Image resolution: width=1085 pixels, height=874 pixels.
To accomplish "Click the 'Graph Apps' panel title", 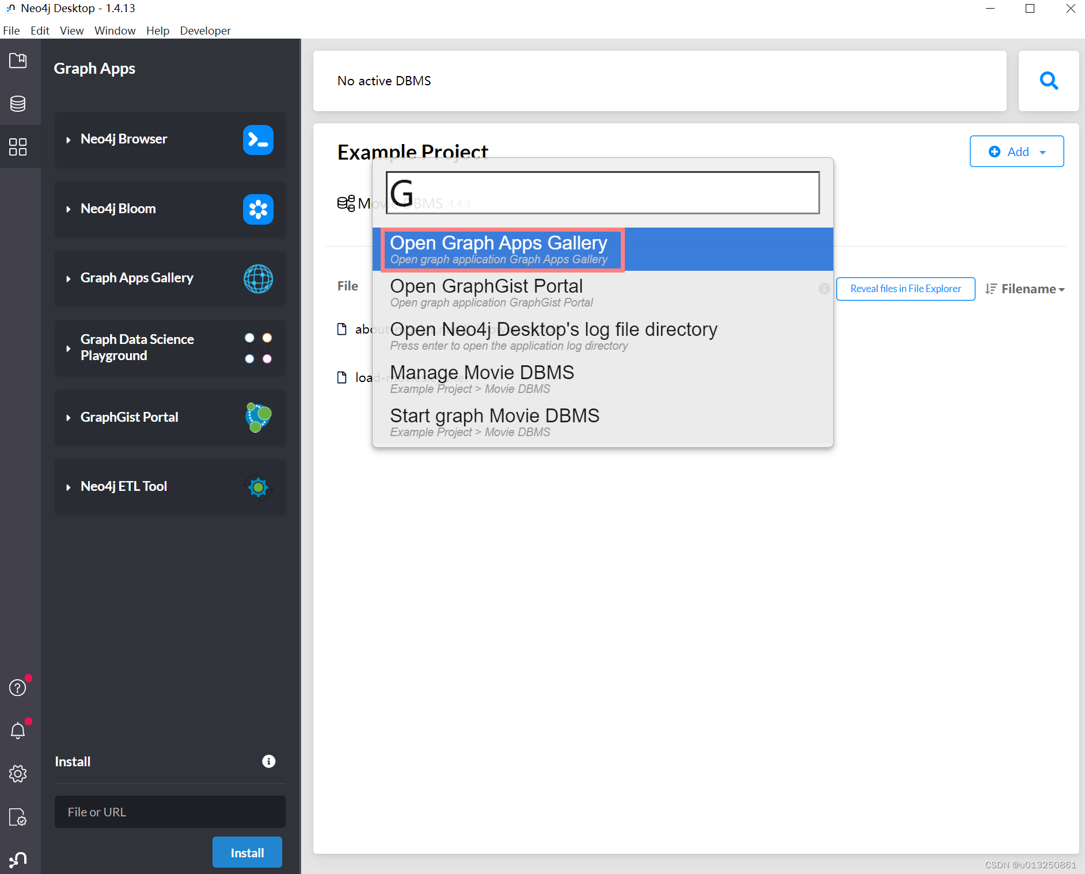I will point(94,69).
